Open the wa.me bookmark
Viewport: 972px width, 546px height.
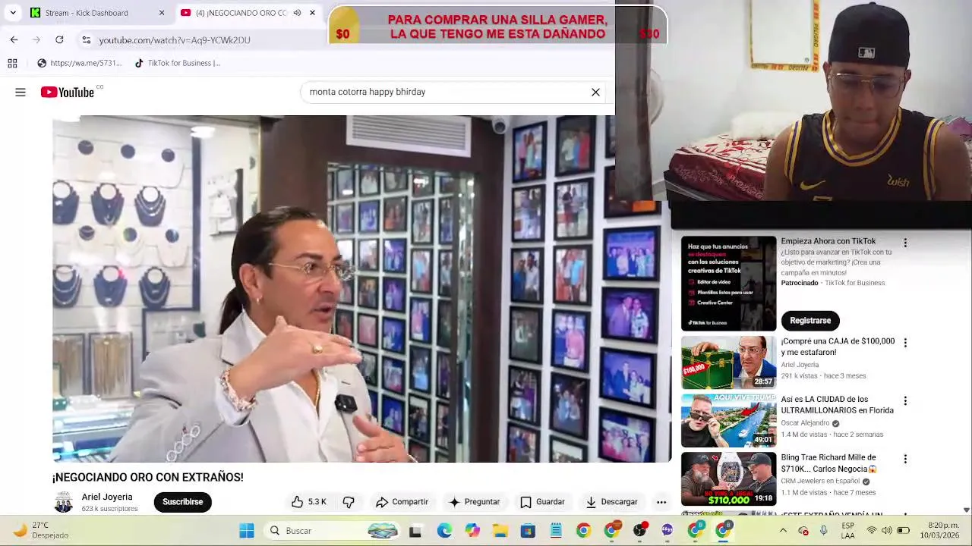[79, 63]
